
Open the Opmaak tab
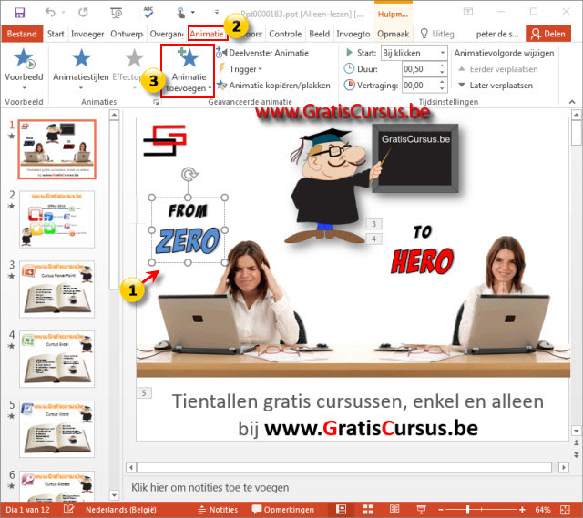[393, 34]
